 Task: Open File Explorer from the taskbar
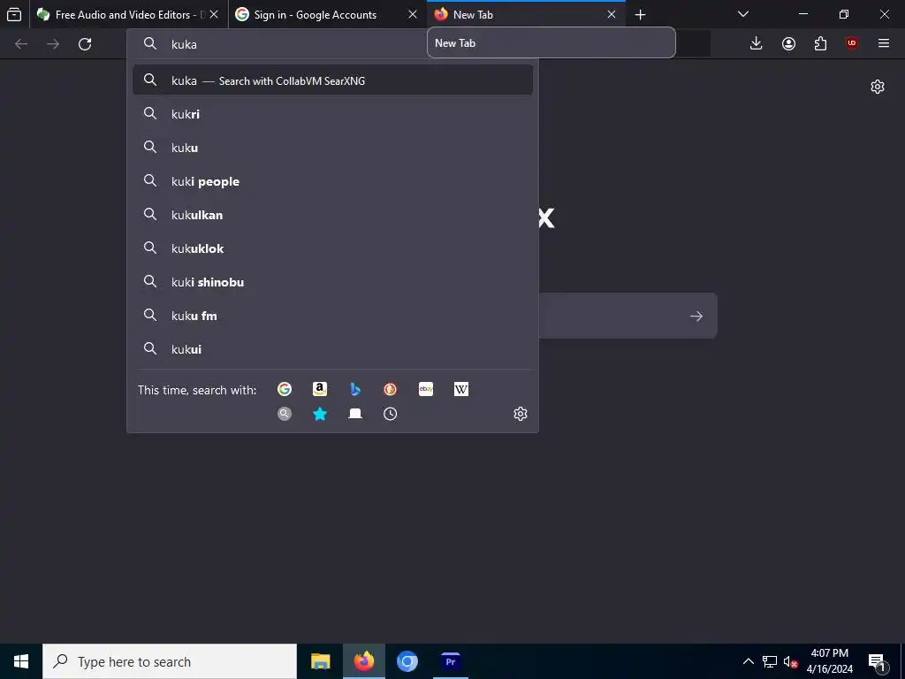pos(320,661)
